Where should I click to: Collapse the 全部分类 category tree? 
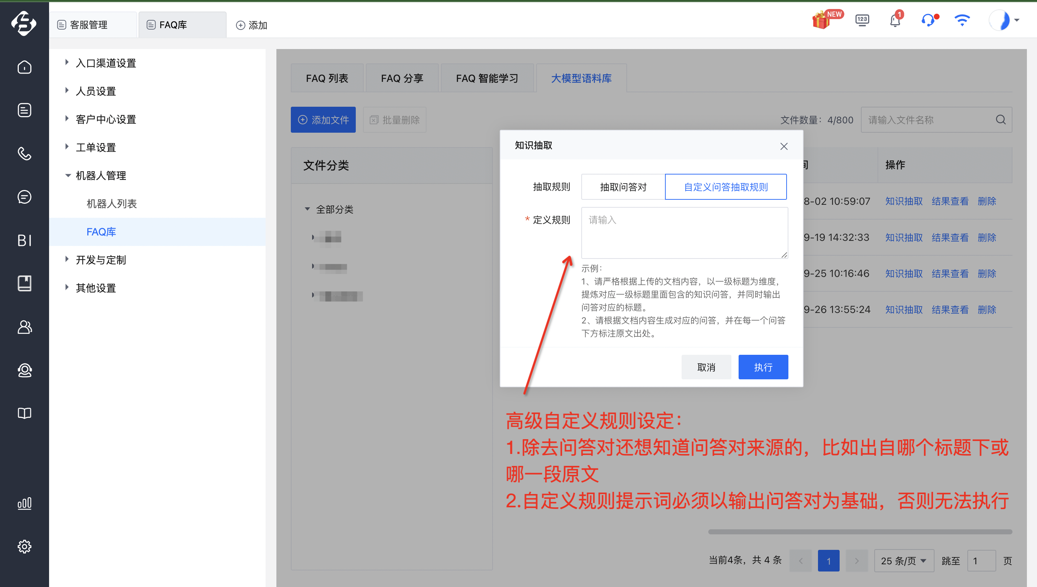[x=307, y=209]
